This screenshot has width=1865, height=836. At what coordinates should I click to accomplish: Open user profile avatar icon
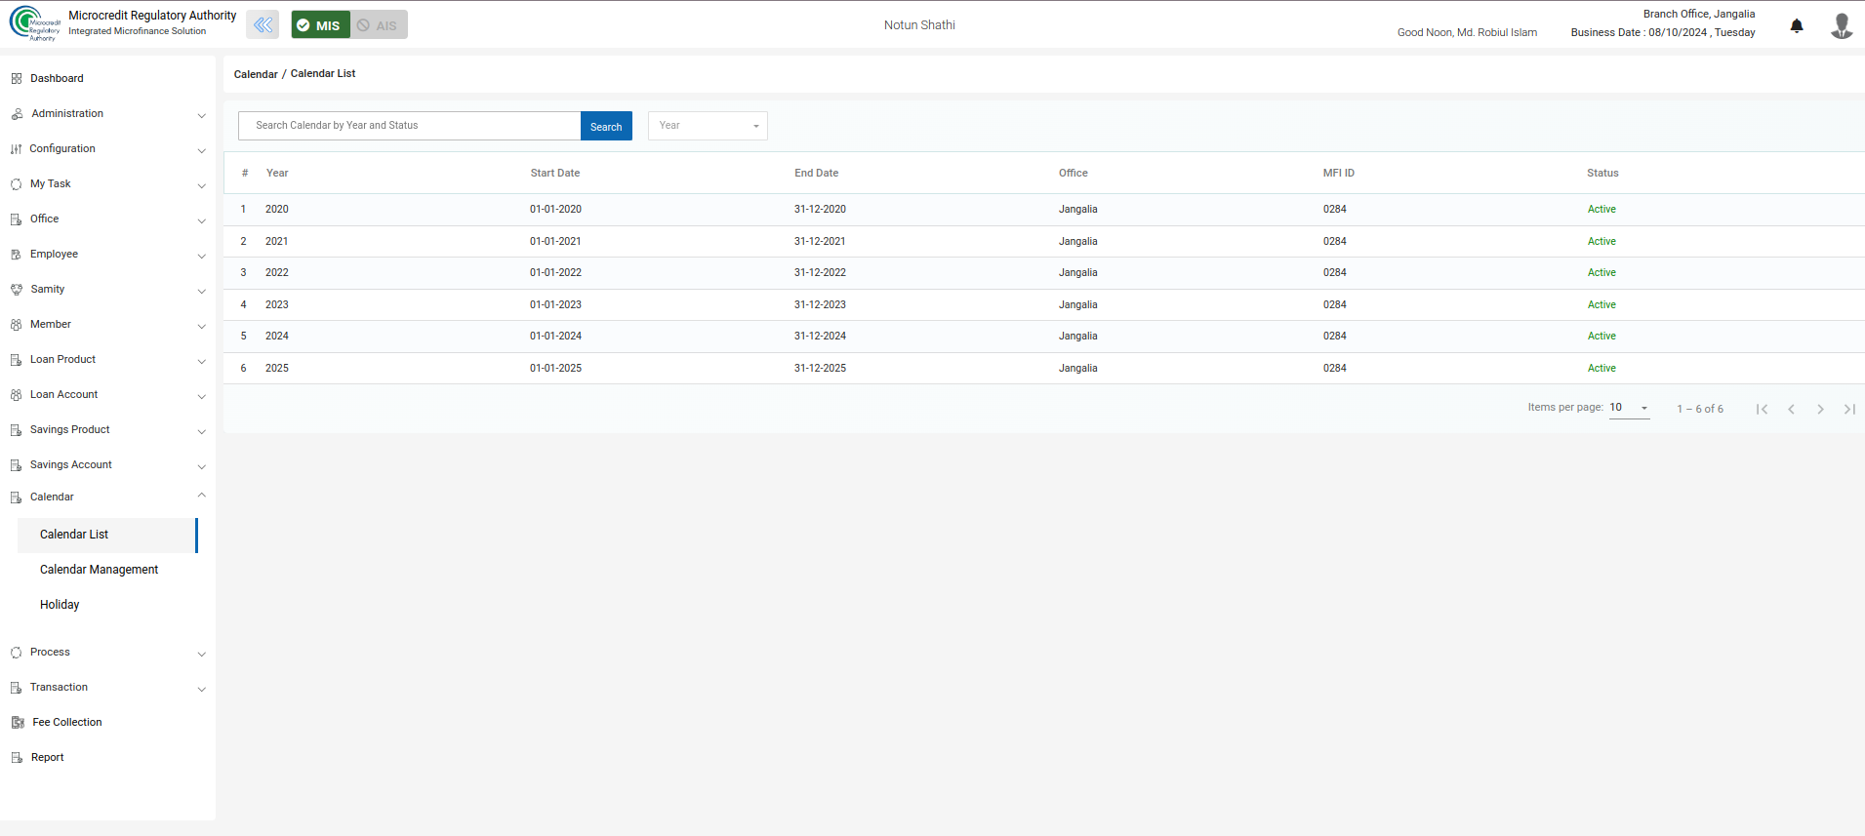(1842, 25)
